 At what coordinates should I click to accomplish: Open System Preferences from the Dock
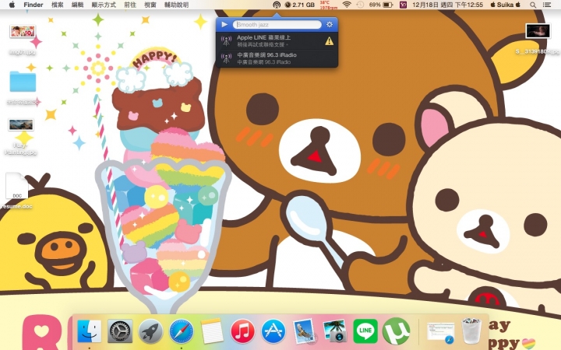pos(120,331)
